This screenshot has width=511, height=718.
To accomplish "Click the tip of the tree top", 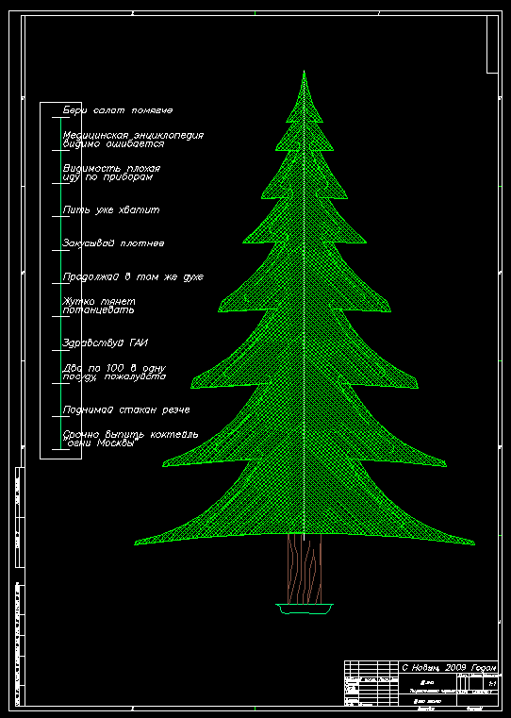I will click(x=305, y=72).
